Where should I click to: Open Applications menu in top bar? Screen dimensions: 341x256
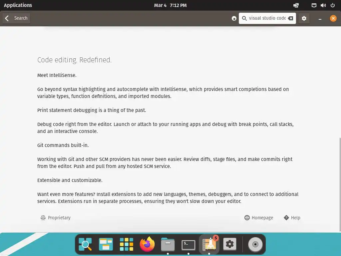pos(18,5)
